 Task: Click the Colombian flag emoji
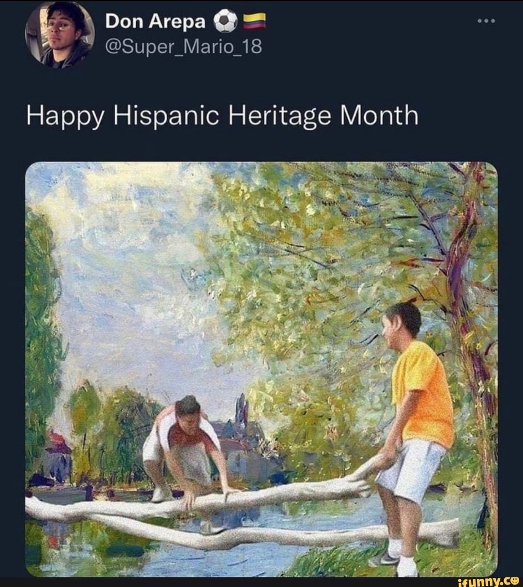[x=251, y=21]
